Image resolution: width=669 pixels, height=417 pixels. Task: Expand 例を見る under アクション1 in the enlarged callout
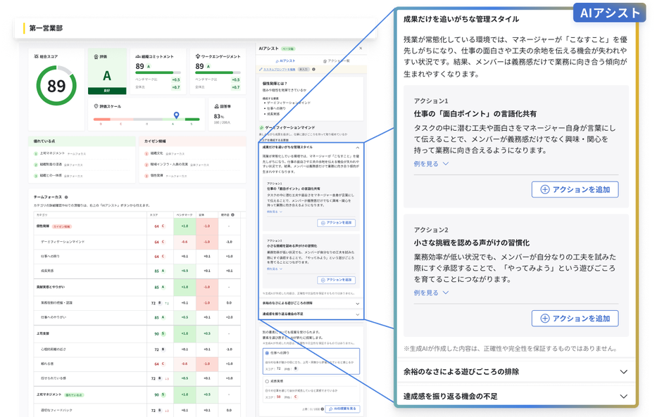click(x=431, y=164)
